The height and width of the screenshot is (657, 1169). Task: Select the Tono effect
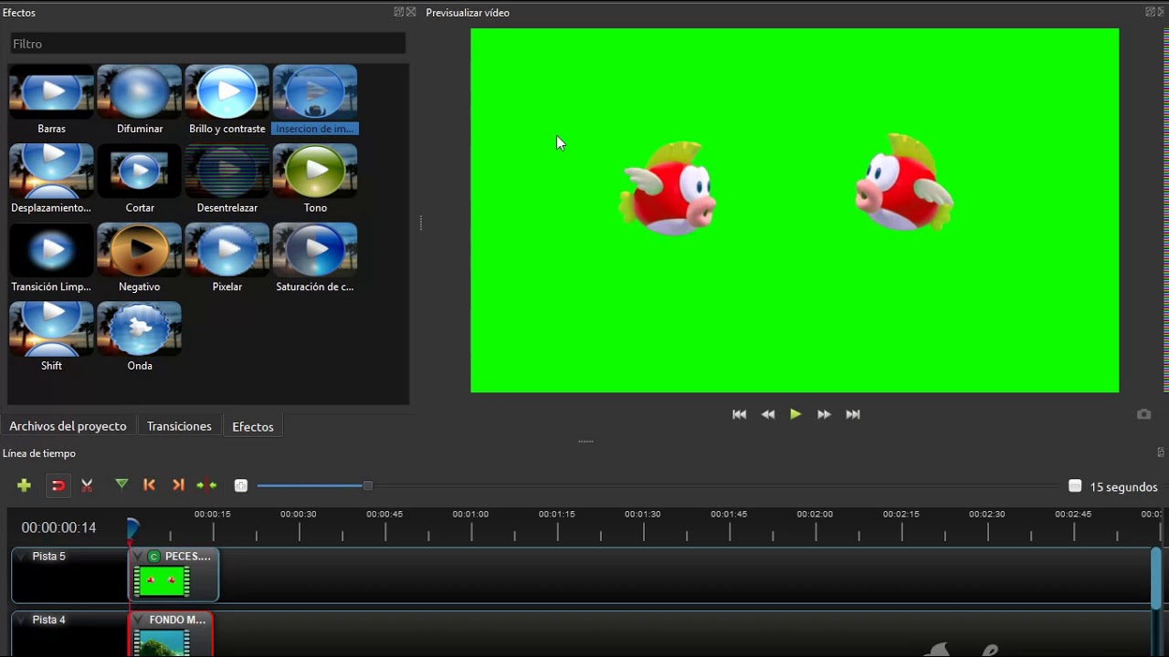click(315, 180)
